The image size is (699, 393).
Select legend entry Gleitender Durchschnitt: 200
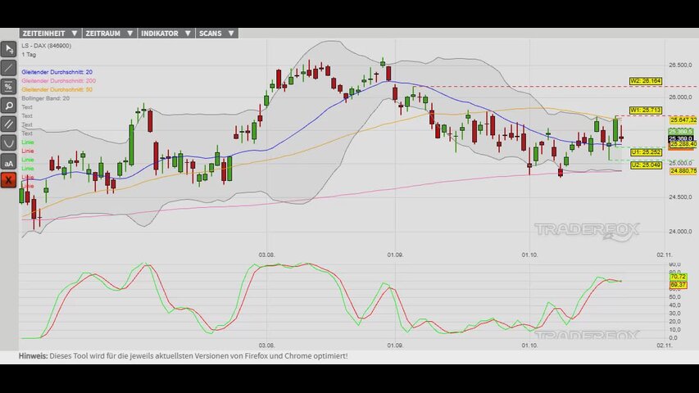(x=58, y=81)
